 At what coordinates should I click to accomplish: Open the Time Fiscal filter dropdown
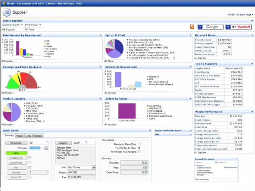[x=40, y=25]
